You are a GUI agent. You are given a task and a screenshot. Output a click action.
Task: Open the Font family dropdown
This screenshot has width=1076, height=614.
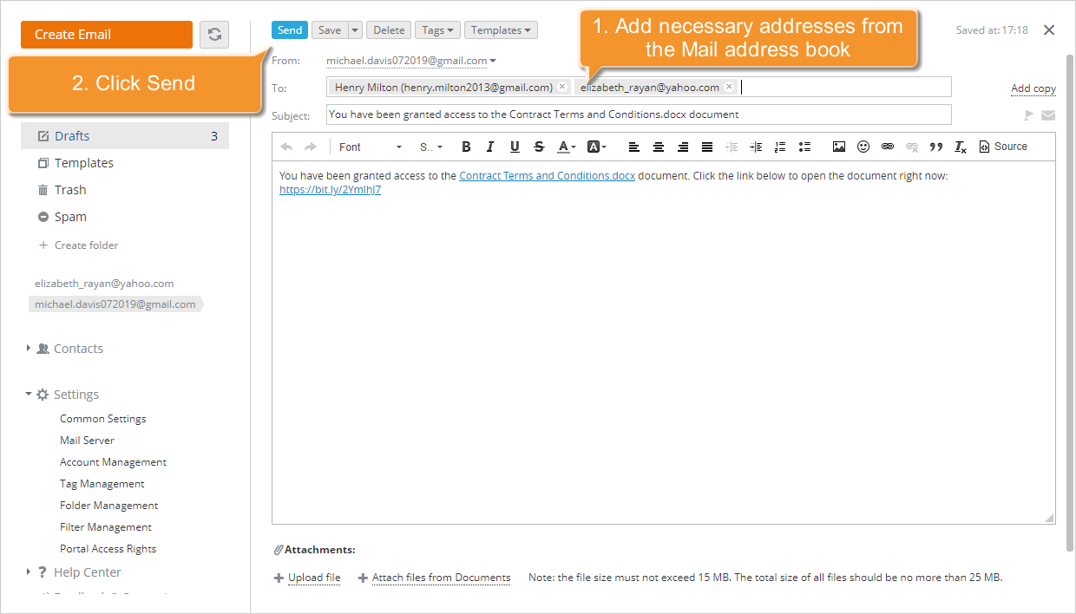369,147
